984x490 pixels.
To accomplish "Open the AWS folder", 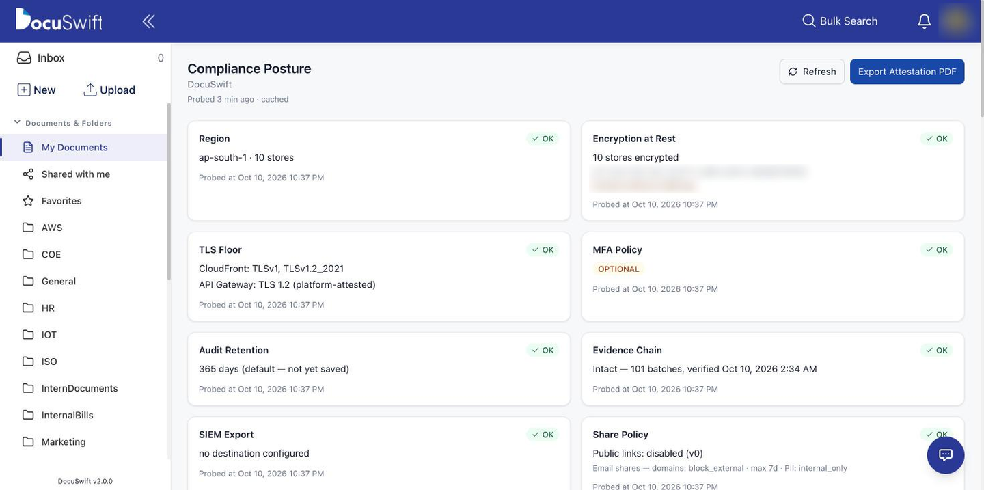I will click(x=84, y=228).
